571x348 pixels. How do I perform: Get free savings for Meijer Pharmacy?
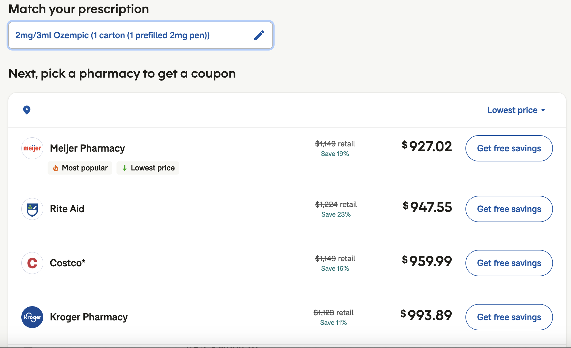click(x=509, y=148)
